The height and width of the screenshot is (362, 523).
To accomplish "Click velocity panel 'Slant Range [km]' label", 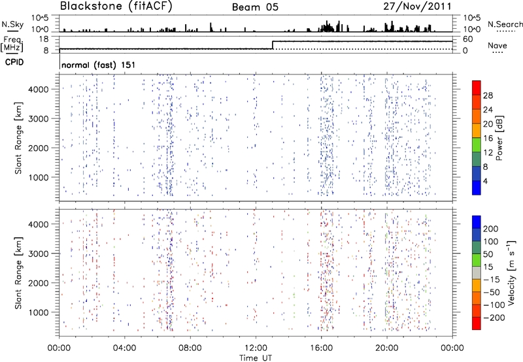I will (18, 272).
